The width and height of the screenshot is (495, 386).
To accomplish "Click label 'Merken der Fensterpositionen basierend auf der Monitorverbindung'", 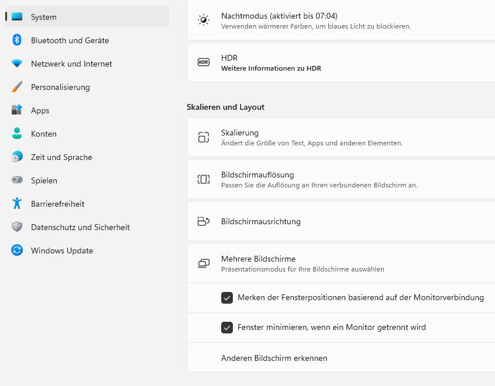I will pos(360,297).
